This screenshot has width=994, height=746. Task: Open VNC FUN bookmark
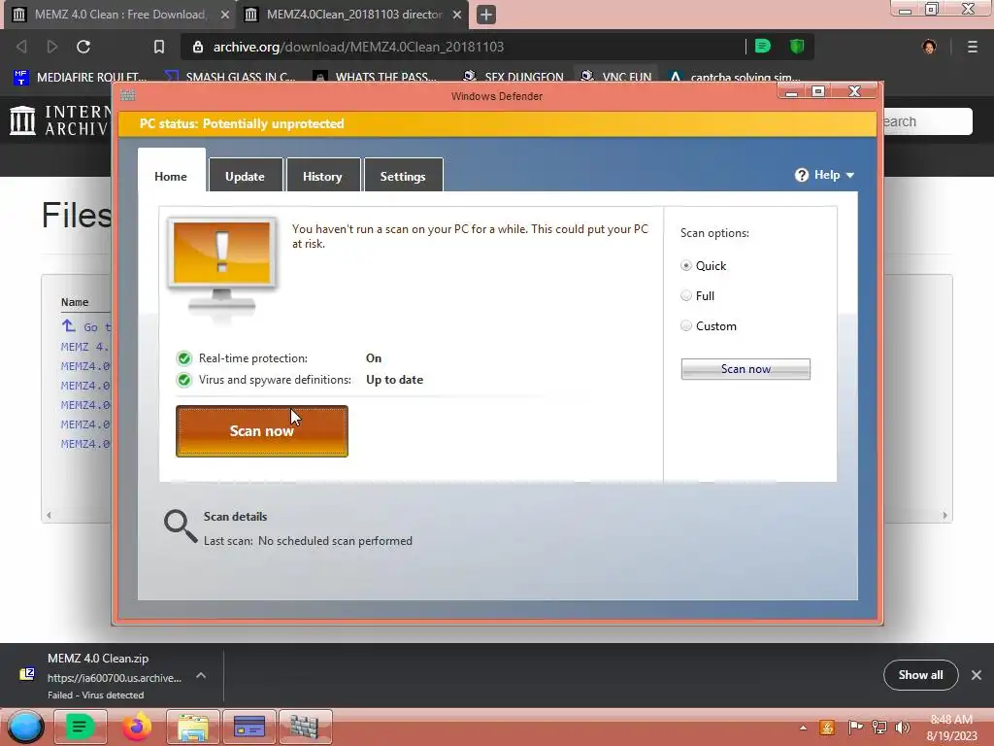click(x=616, y=77)
